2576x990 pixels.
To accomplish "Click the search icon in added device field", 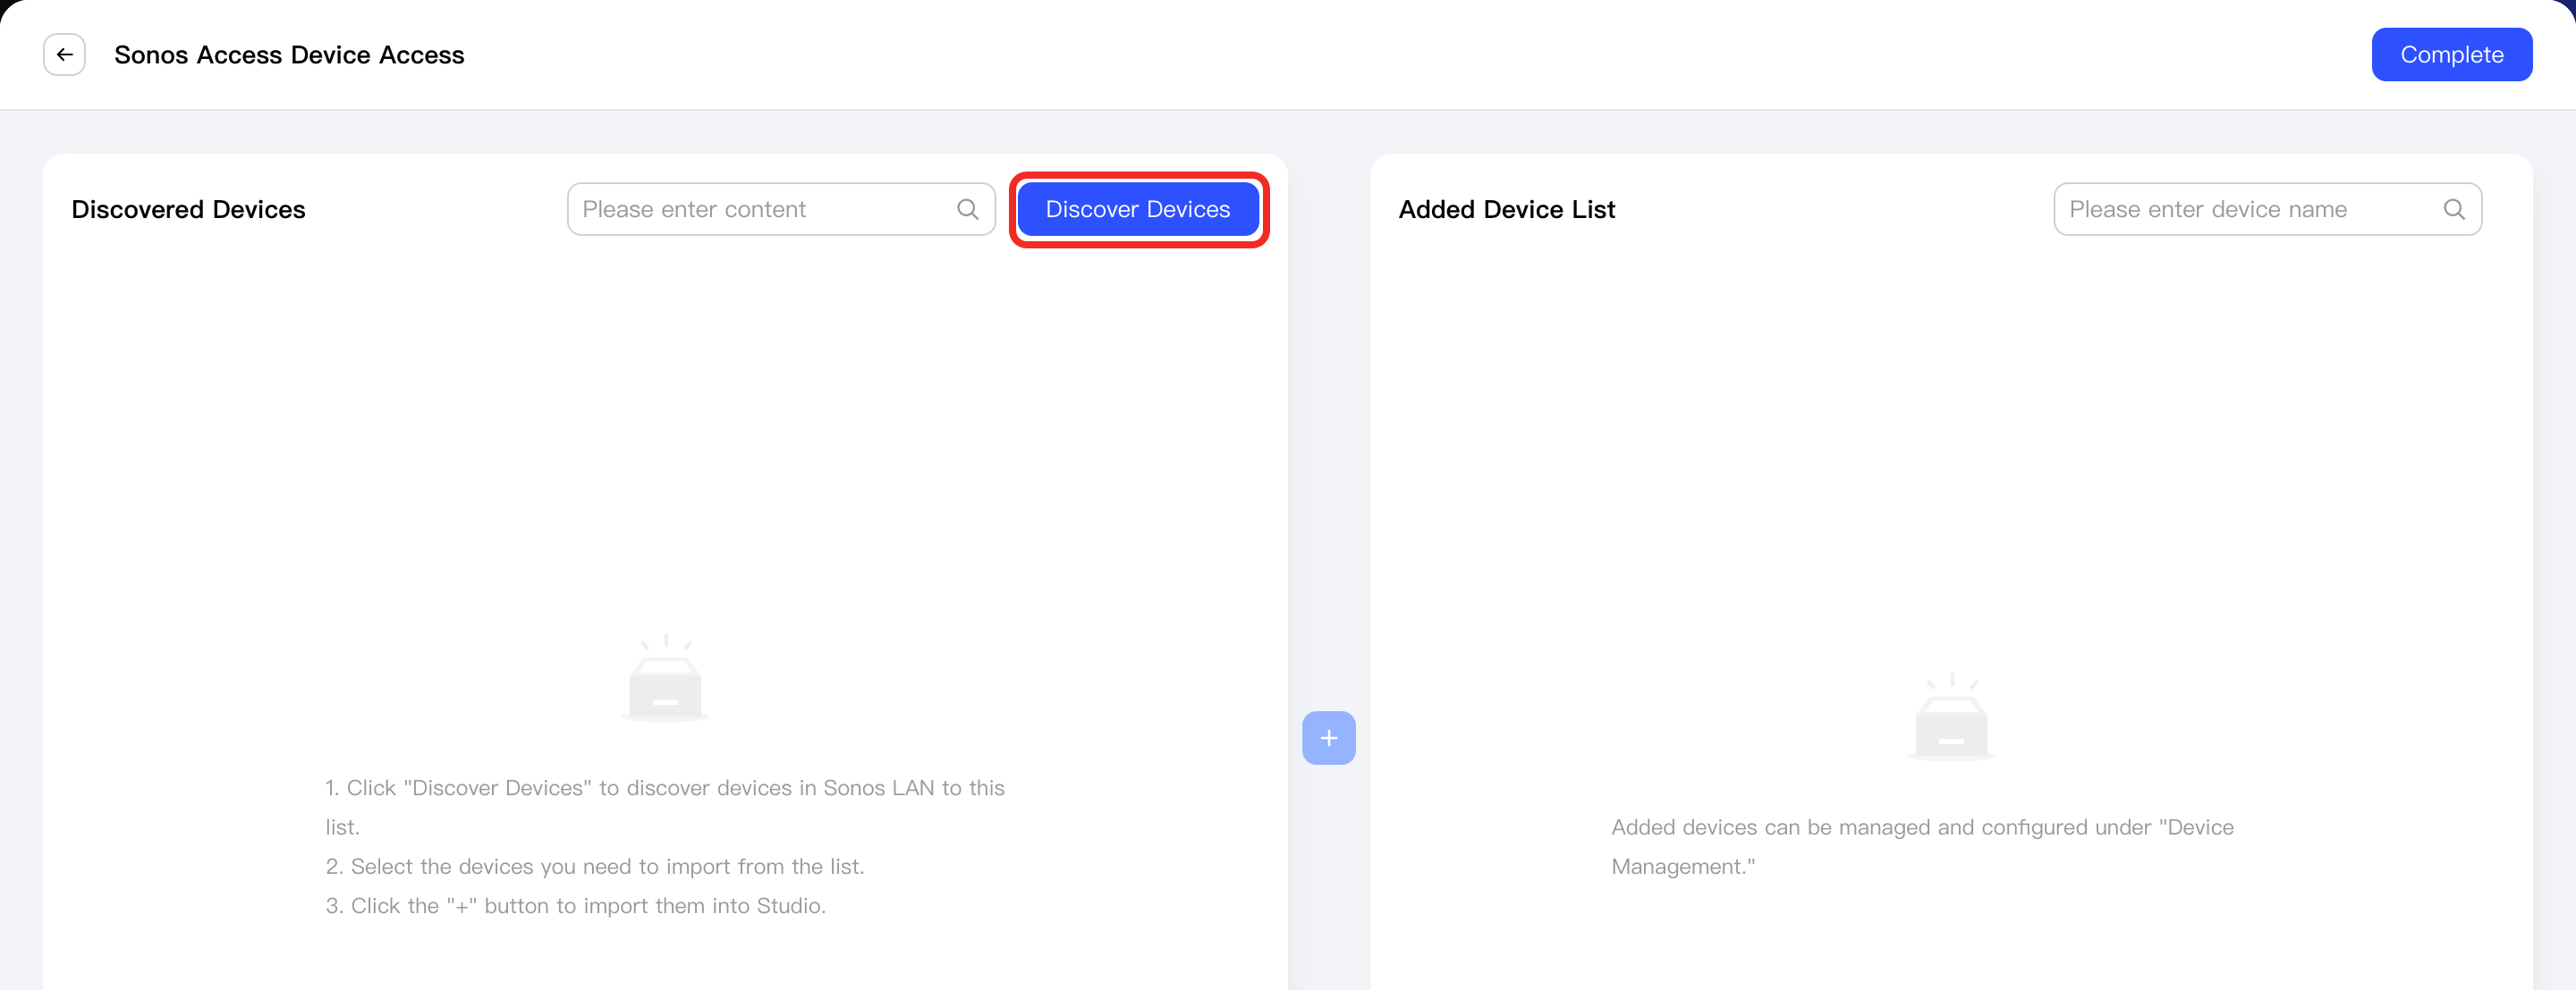I will coord(2454,209).
